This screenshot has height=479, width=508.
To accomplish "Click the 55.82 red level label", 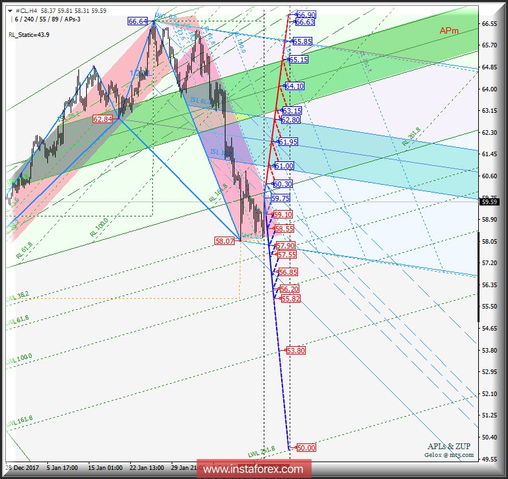I will click(x=290, y=298).
